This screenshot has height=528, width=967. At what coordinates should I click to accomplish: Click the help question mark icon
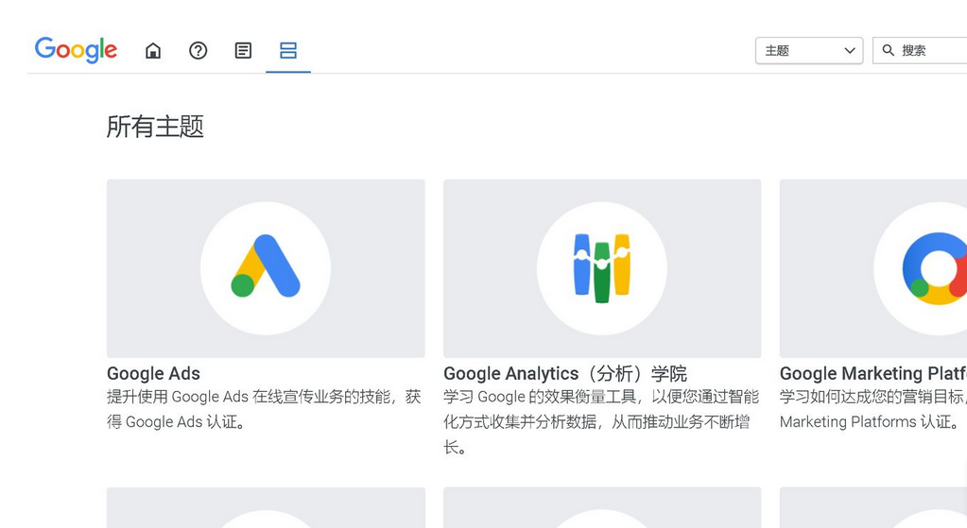198,51
